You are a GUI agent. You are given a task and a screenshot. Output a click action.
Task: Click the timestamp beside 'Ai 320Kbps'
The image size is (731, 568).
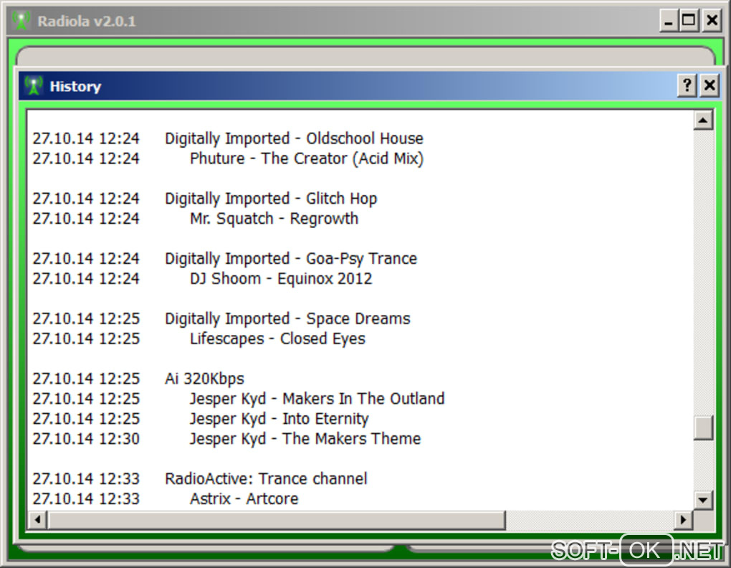(86, 379)
